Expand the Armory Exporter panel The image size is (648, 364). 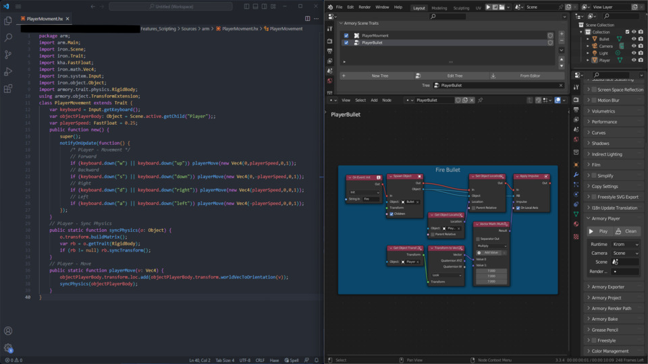click(x=607, y=287)
